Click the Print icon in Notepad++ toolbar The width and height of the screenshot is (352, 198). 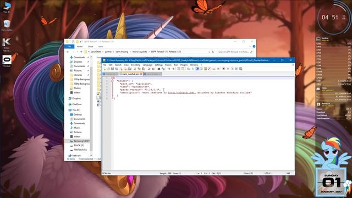(x=129, y=69)
